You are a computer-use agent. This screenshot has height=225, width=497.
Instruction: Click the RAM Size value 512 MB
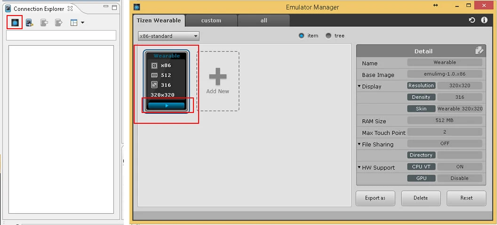[x=445, y=121]
